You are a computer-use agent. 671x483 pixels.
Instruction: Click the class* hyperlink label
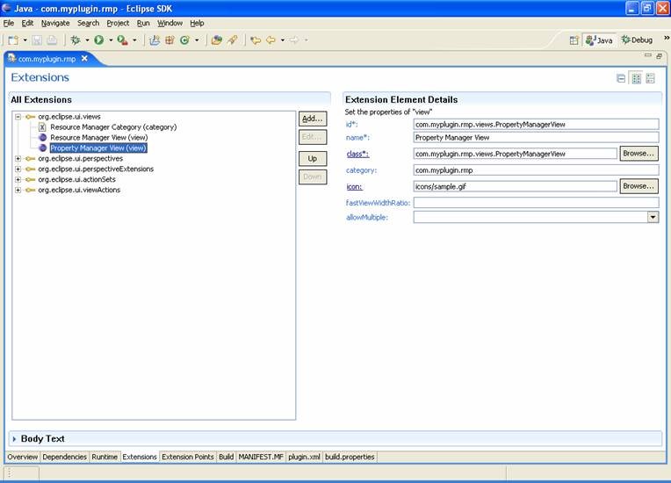pyautogui.click(x=357, y=154)
